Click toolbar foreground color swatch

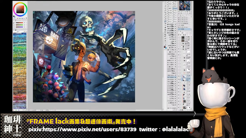(x=165, y=47)
